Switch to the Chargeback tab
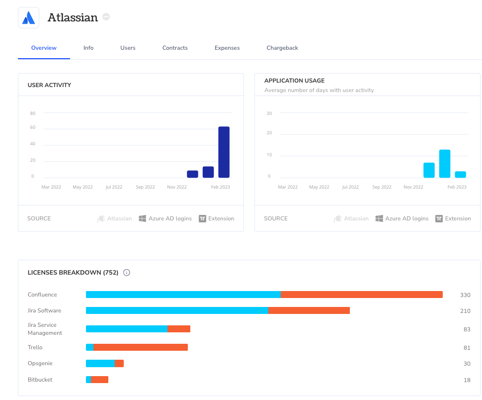Viewport: 482px width, 400px height. [282, 48]
